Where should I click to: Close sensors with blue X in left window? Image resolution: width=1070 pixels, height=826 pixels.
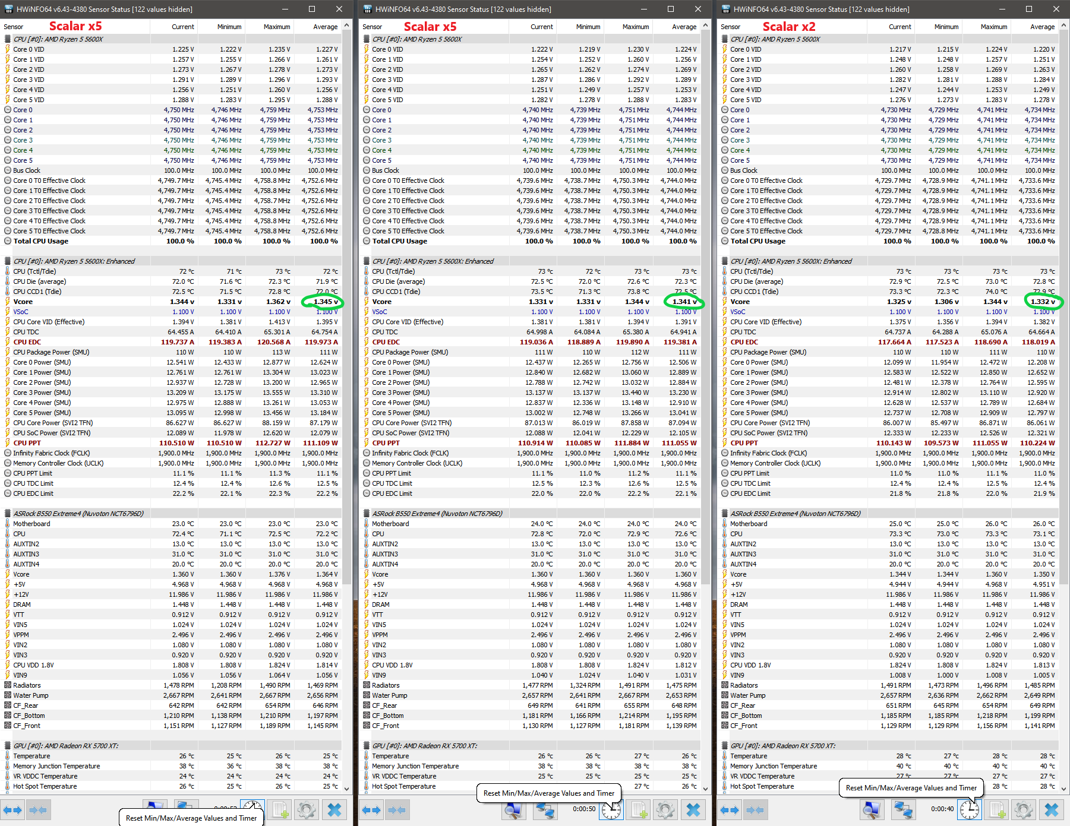334,810
